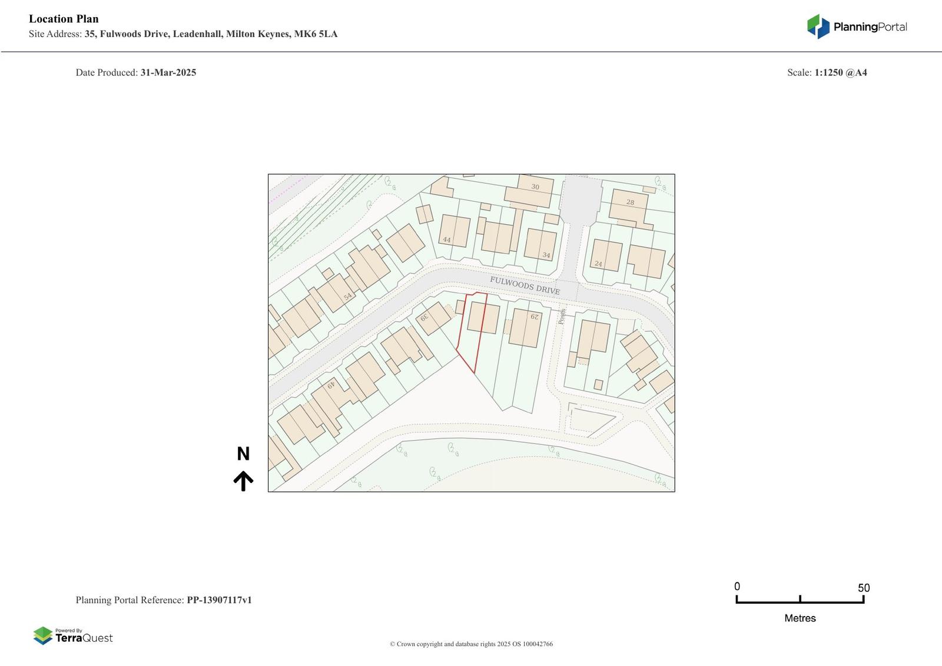
Task: Click the FULWOODS DRIVE road label
Action: point(525,285)
